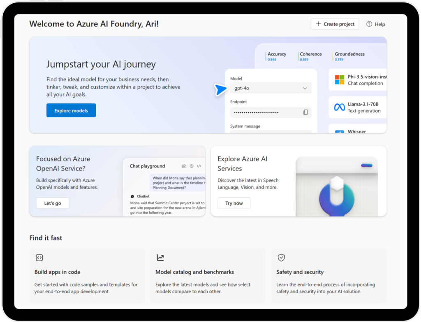The height and width of the screenshot is (322, 421).
Task: Click the Microsoft logo on Phi card
Action: pos(339,80)
